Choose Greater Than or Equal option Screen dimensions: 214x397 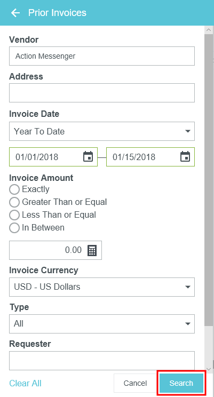click(x=14, y=202)
